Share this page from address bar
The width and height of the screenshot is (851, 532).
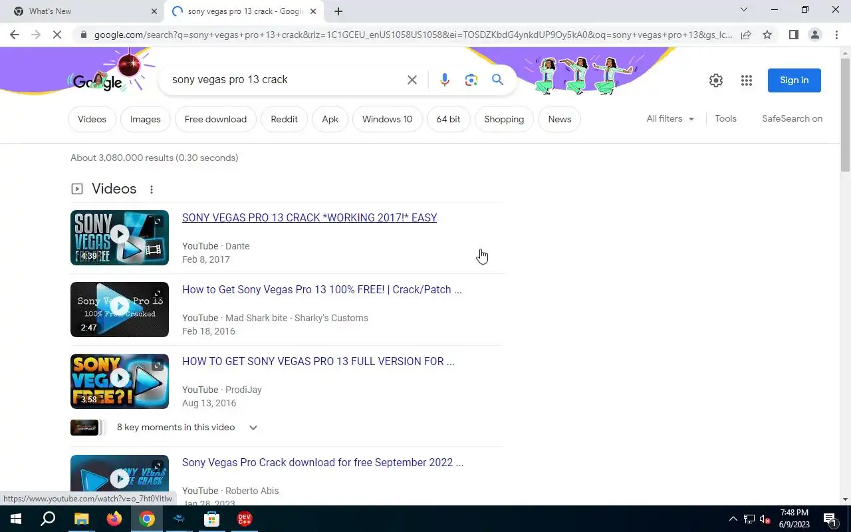click(x=746, y=35)
